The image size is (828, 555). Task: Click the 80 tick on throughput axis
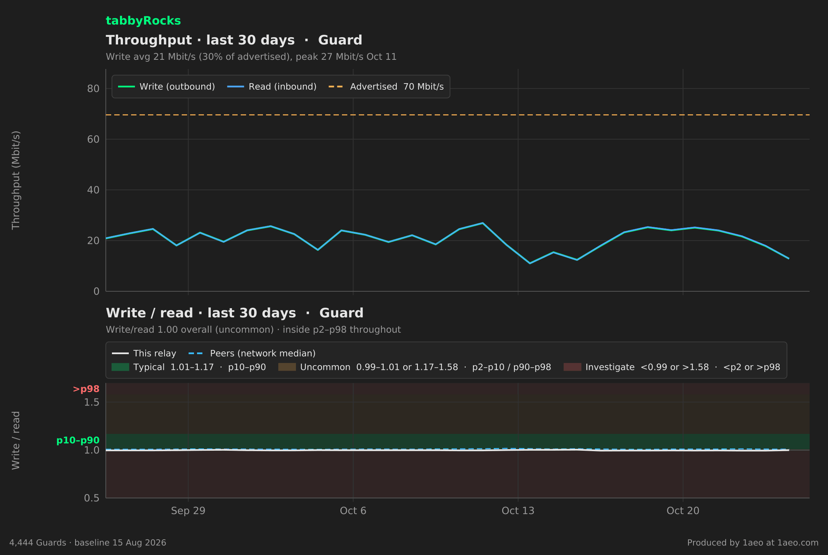coord(93,89)
